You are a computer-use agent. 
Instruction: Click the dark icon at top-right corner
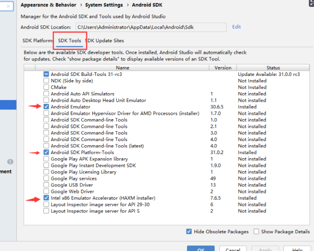[311, 3]
